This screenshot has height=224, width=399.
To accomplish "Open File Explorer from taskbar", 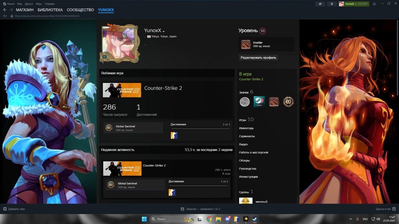I will (x=218, y=219).
